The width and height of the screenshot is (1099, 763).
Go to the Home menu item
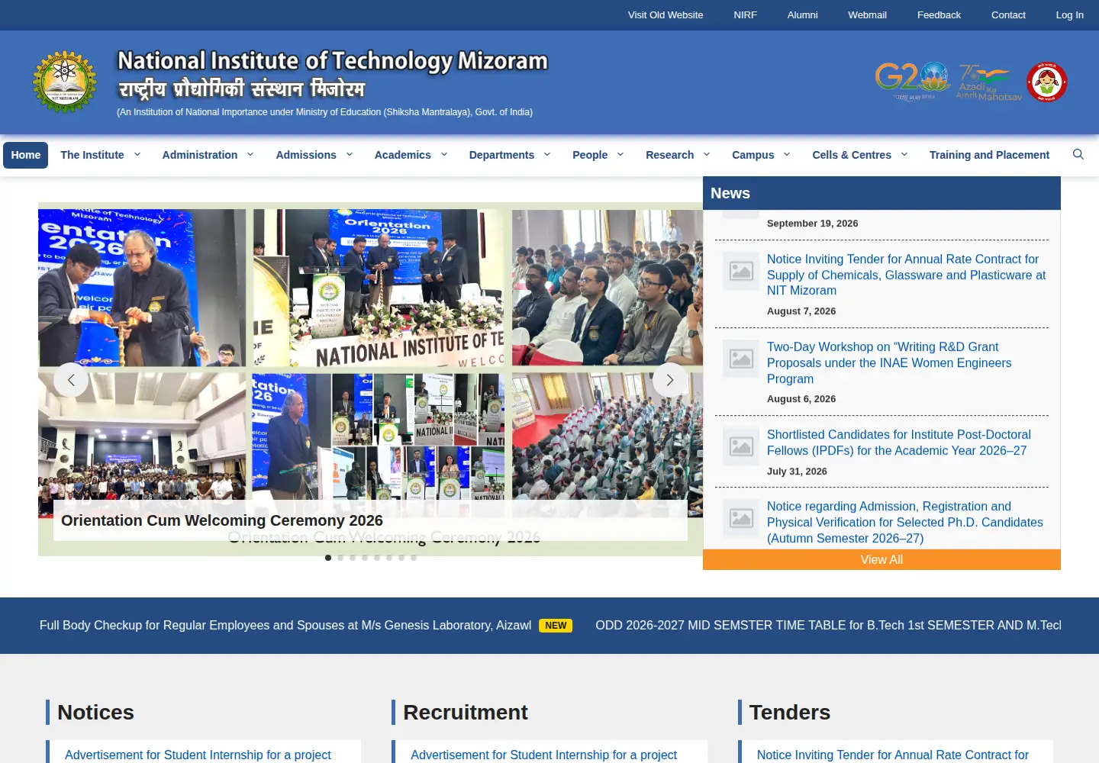[x=26, y=155]
